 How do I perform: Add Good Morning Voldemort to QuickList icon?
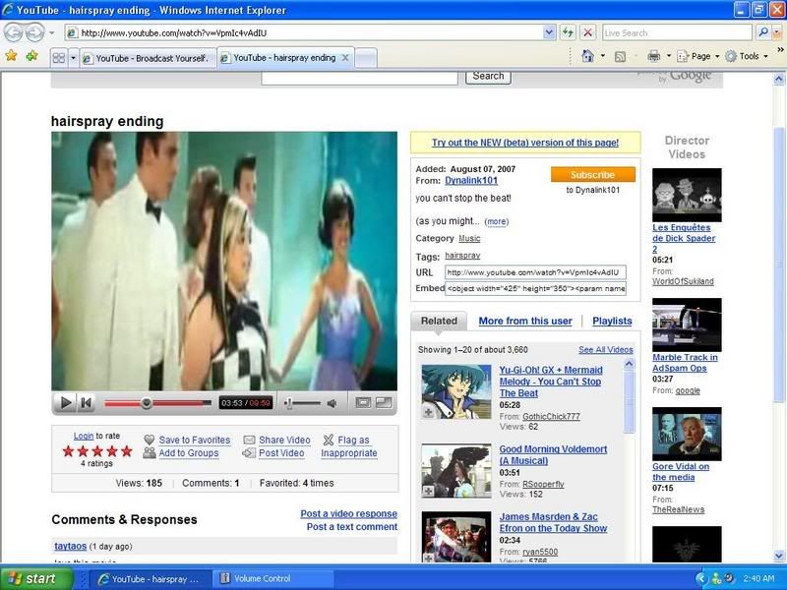pyautogui.click(x=428, y=491)
